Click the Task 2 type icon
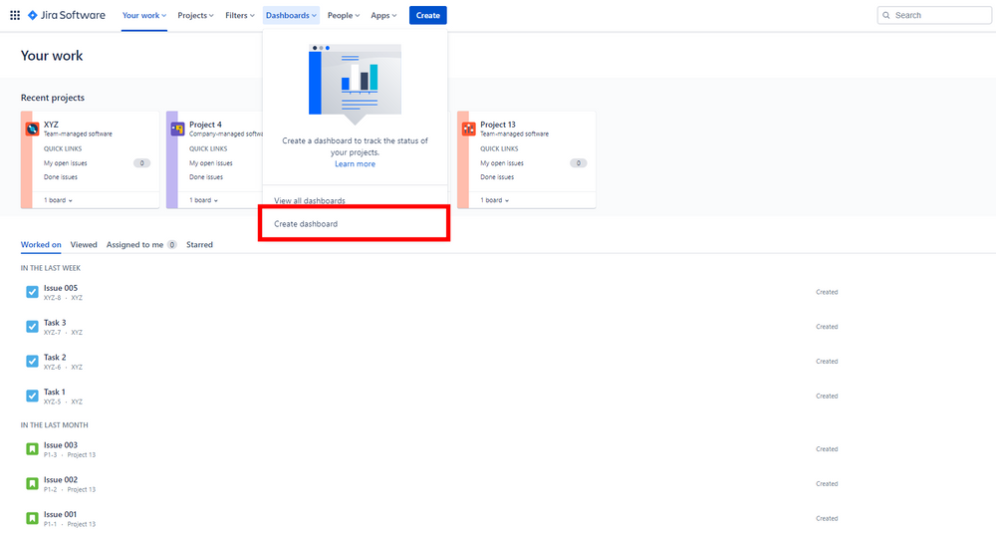 click(x=33, y=361)
